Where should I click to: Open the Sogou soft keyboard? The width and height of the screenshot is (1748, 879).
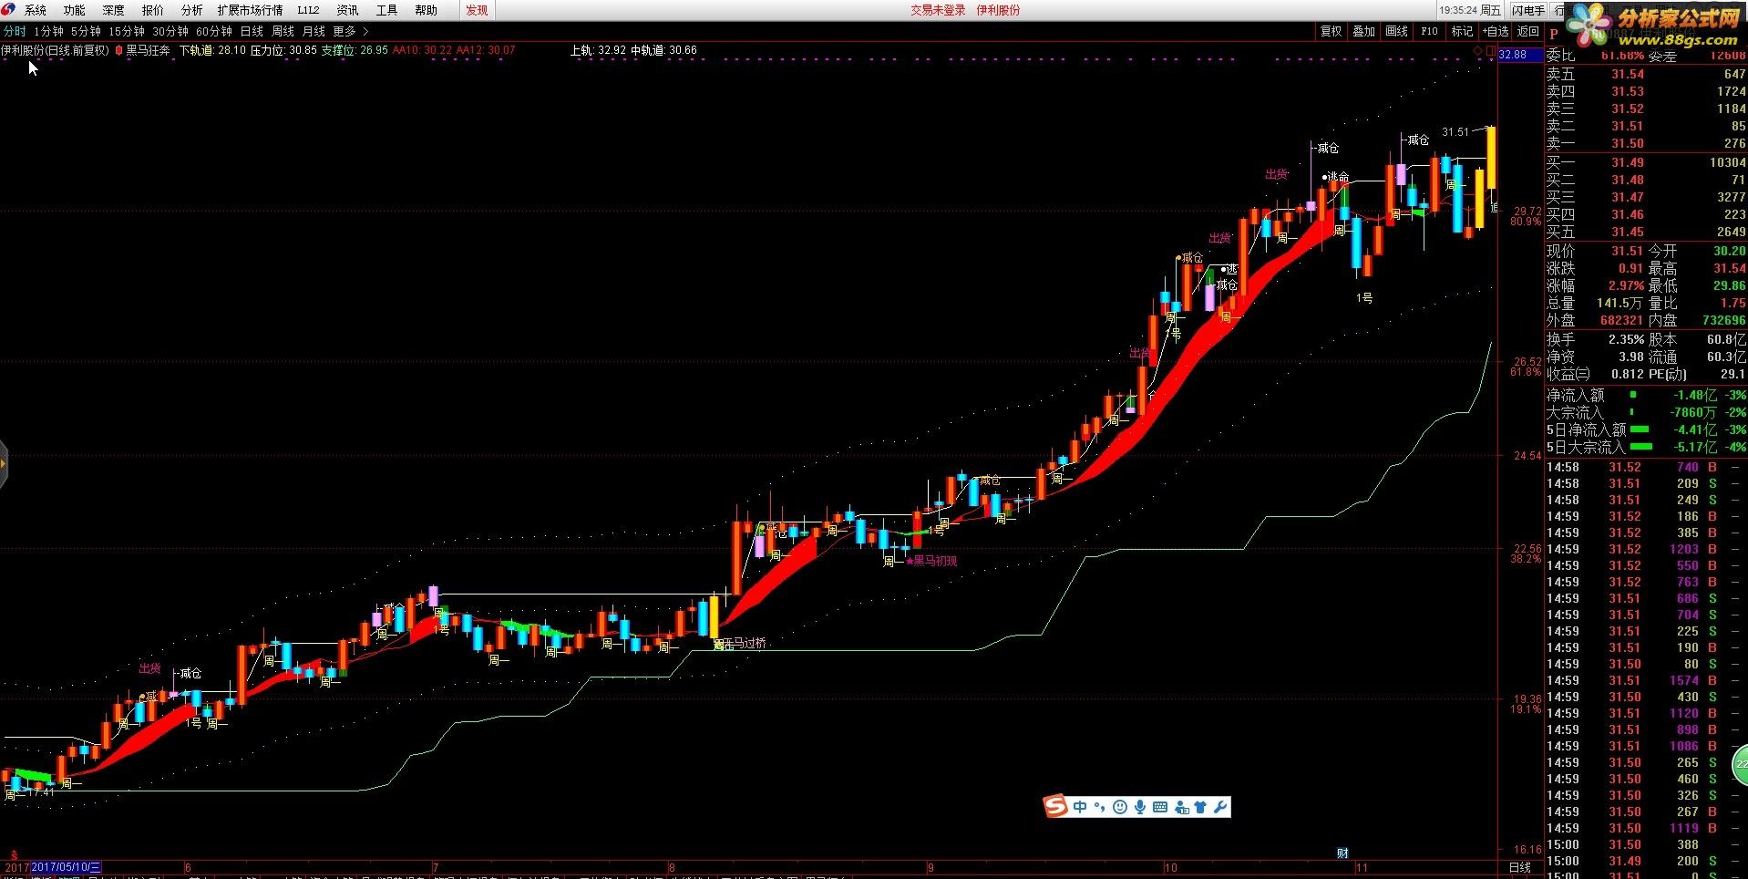click(1160, 807)
